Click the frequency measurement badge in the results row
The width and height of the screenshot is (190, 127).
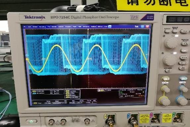click(35, 103)
